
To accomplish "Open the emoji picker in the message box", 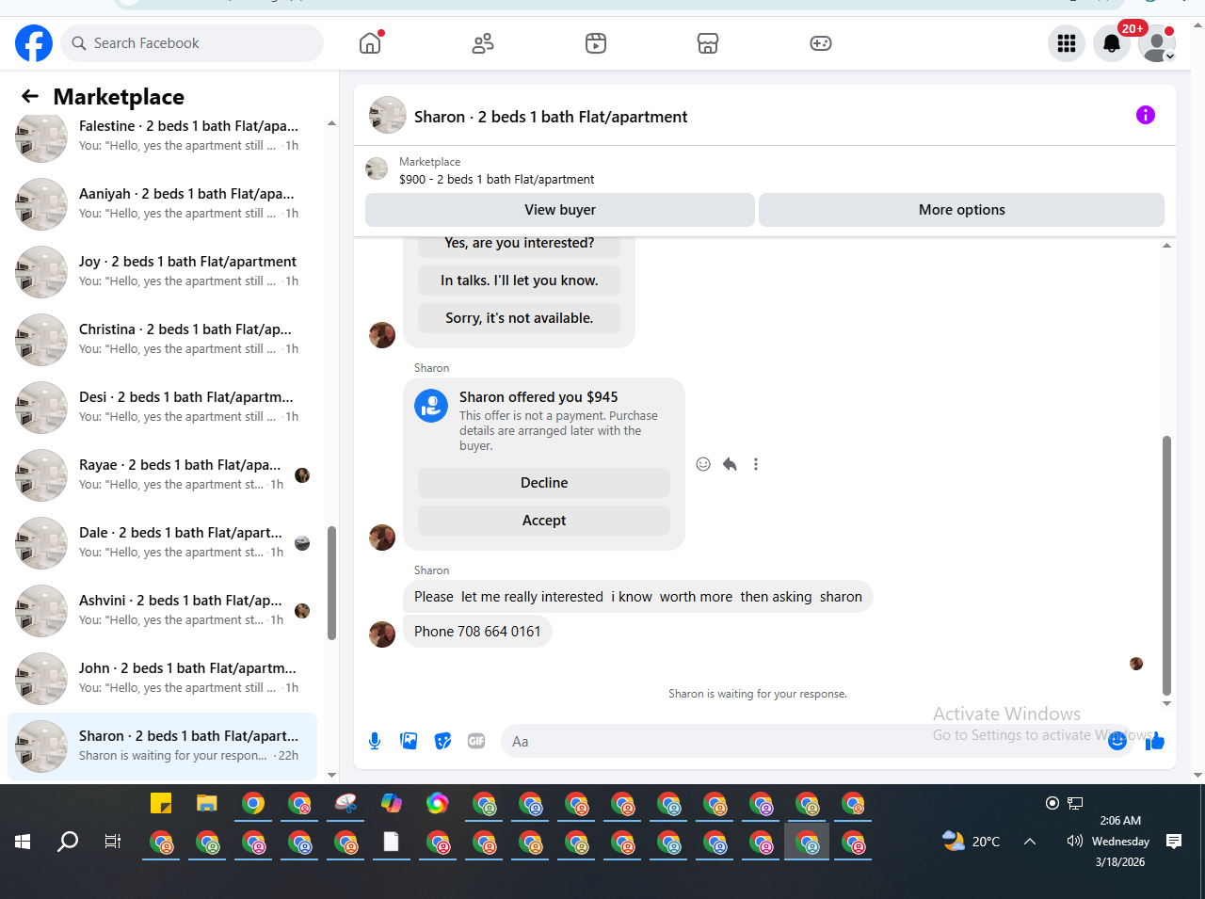I will tap(1117, 742).
